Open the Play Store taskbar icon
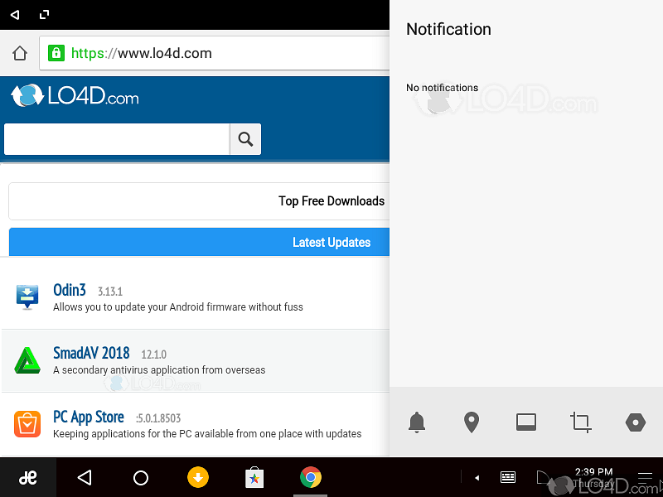The width and height of the screenshot is (663, 497). [x=254, y=478]
